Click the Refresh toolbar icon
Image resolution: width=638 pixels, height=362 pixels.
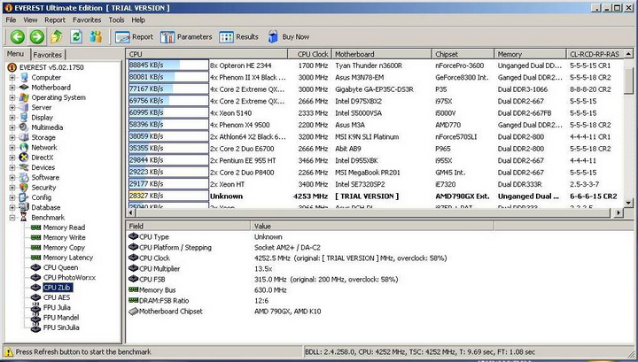76,37
